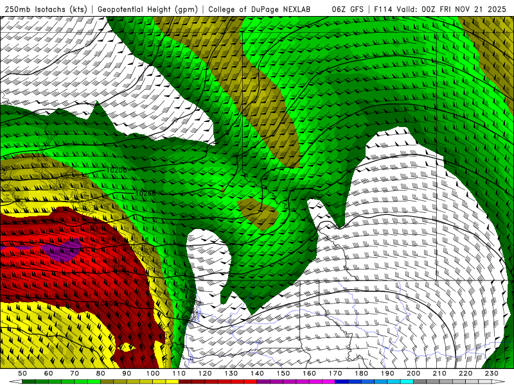Select the bright green swatch just left of 80
The height and width of the screenshot is (385, 514).
click(94, 382)
